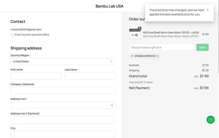
Task: Open the live chat widget
Action: pyautogui.click(x=210, y=120)
